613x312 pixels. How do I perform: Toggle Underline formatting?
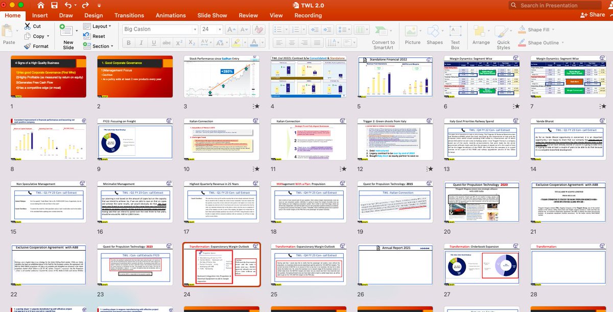[153, 43]
